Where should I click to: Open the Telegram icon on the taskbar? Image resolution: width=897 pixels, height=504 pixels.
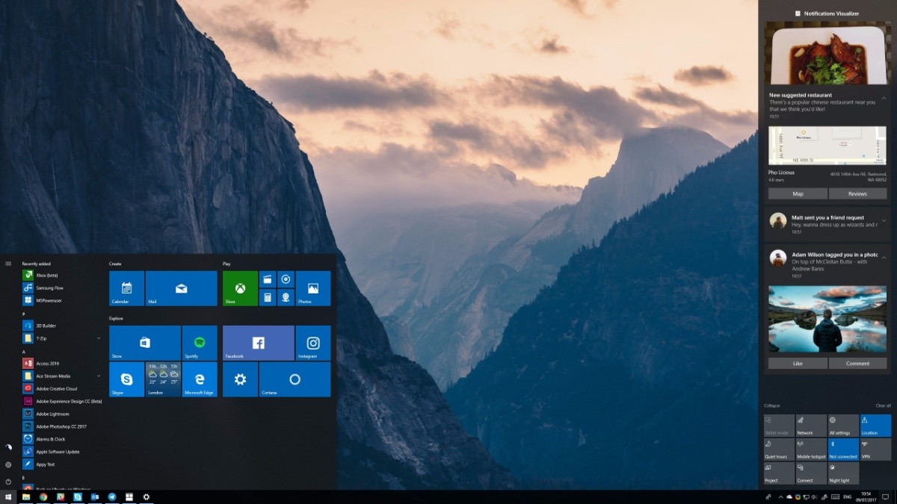[x=112, y=497]
